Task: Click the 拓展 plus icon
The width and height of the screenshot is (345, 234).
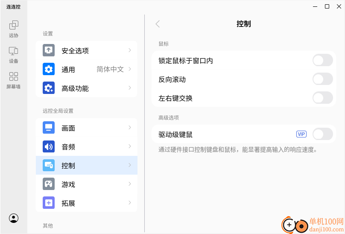Action: [49, 203]
